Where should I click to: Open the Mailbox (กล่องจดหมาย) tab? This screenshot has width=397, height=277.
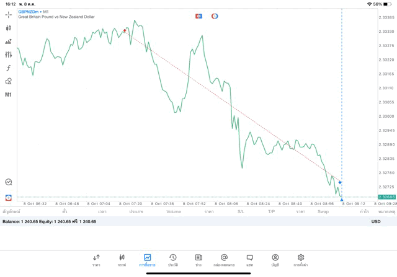[224, 260]
